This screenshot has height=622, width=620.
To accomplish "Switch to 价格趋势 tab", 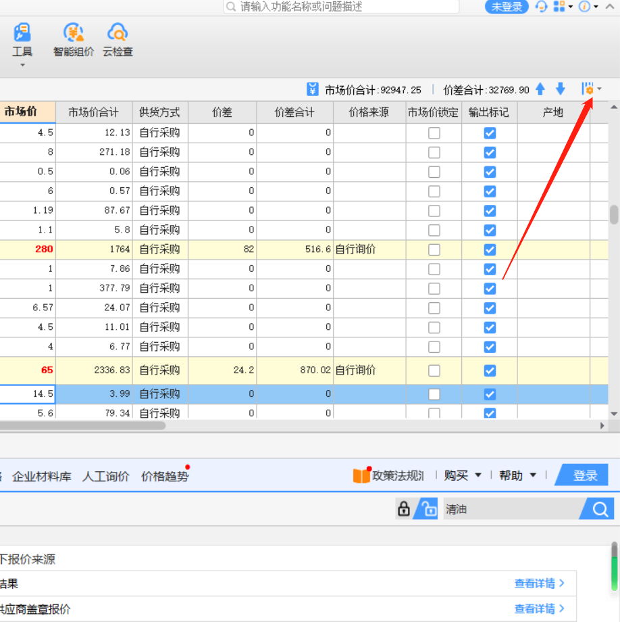I will [x=165, y=476].
